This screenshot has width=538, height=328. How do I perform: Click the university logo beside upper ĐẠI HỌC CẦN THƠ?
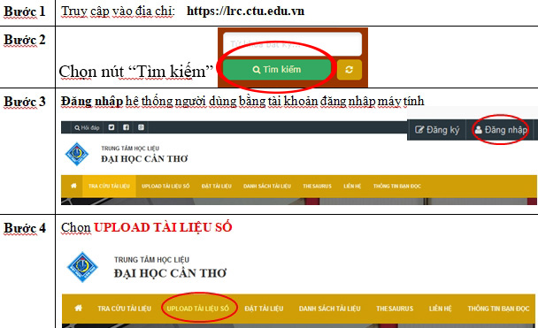(x=77, y=154)
